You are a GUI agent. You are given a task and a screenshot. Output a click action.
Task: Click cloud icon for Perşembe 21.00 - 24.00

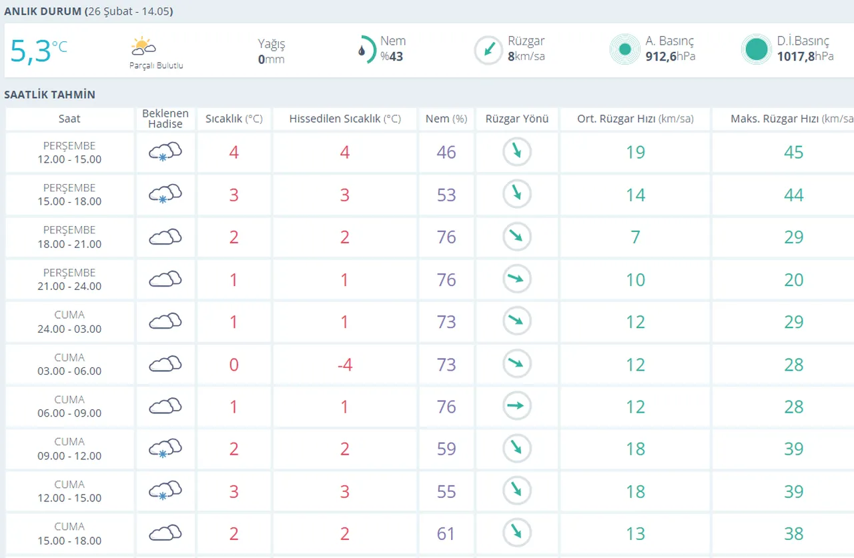[165, 279]
